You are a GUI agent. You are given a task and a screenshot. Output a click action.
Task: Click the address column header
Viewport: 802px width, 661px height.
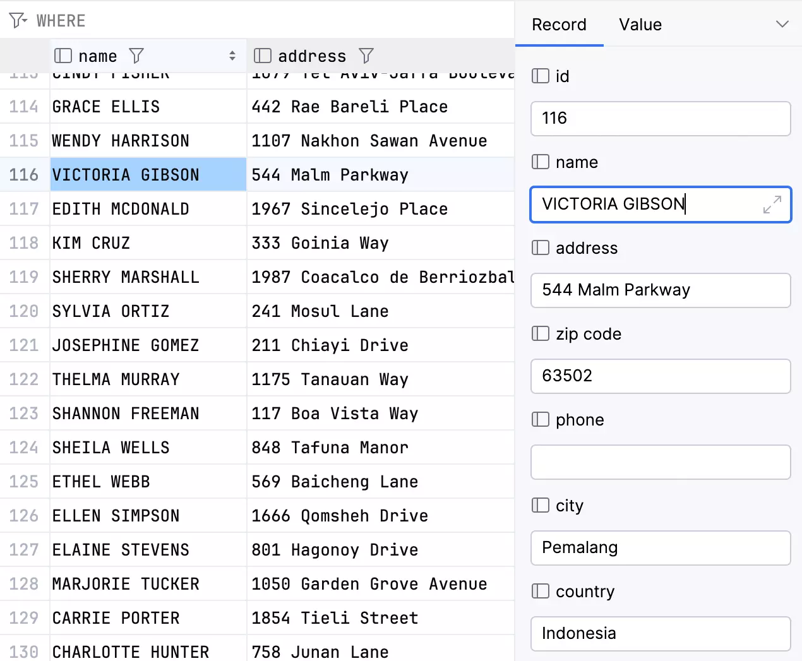(x=312, y=56)
